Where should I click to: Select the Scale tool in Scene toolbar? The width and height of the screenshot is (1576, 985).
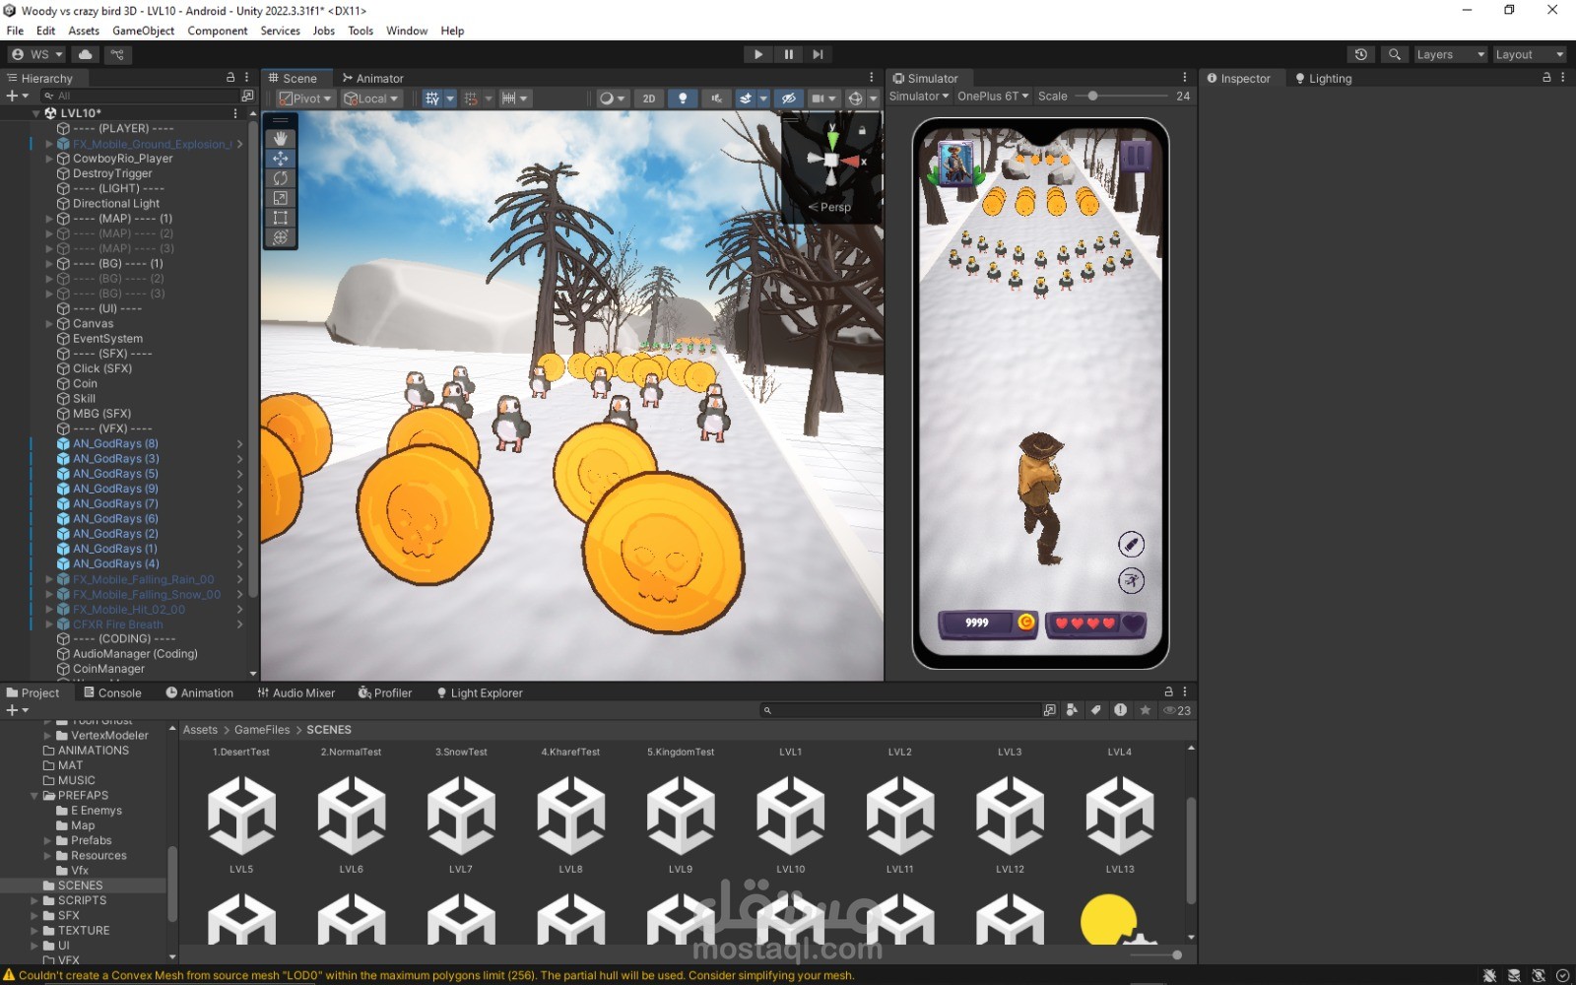pyautogui.click(x=281, y=198)
